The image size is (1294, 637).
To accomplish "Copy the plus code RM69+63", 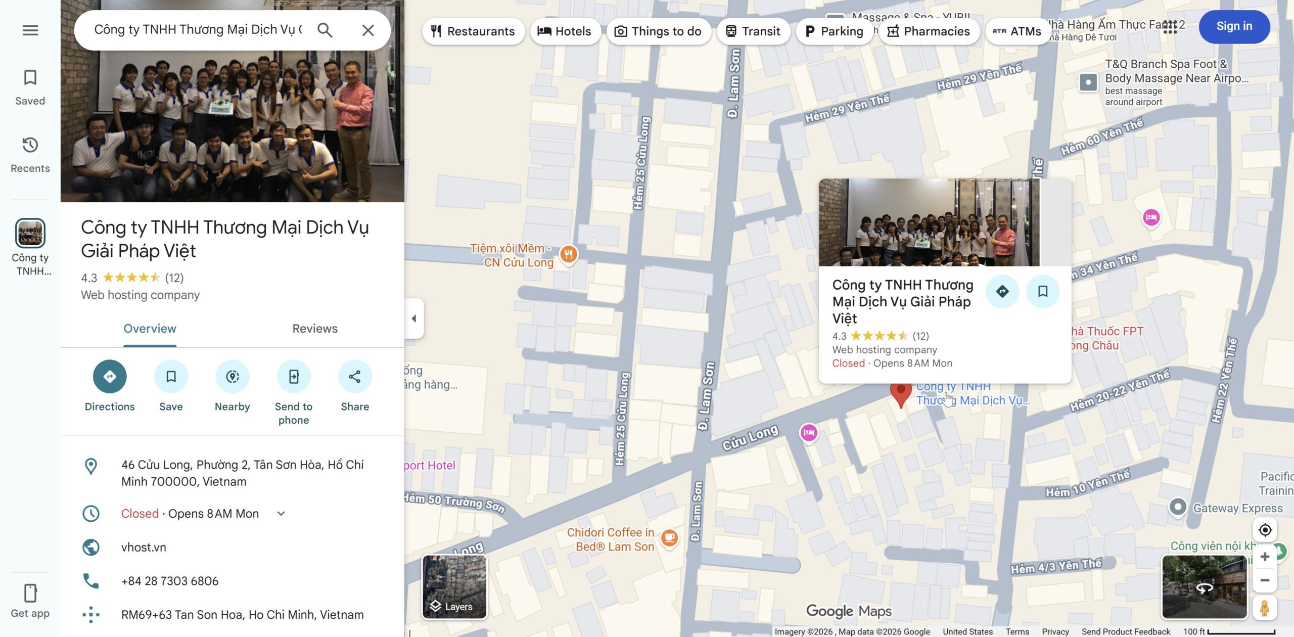I will (x=243, y=615).
